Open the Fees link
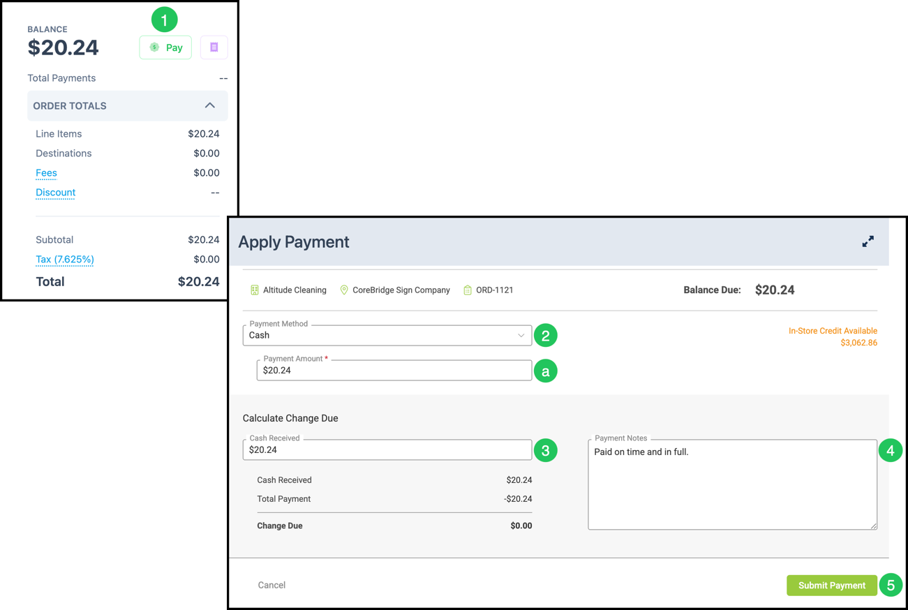Image resolution: width=908 pixels, height=610 pixels. click(x=46, y=173)
